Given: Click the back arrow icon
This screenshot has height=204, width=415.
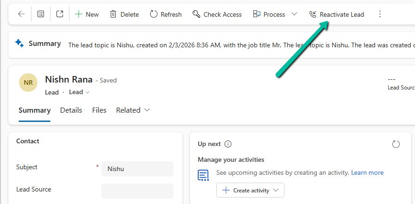Looking at the screenshot, I should [x=21, y=14].
